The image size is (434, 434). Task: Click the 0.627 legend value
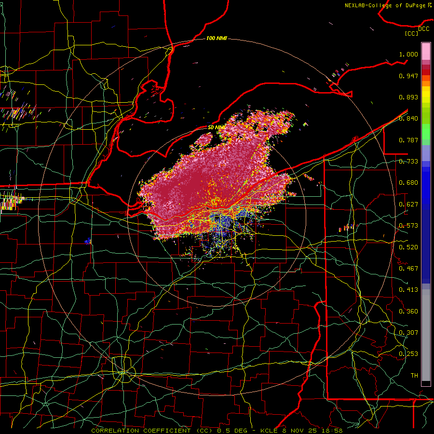(x=408, y=204)
